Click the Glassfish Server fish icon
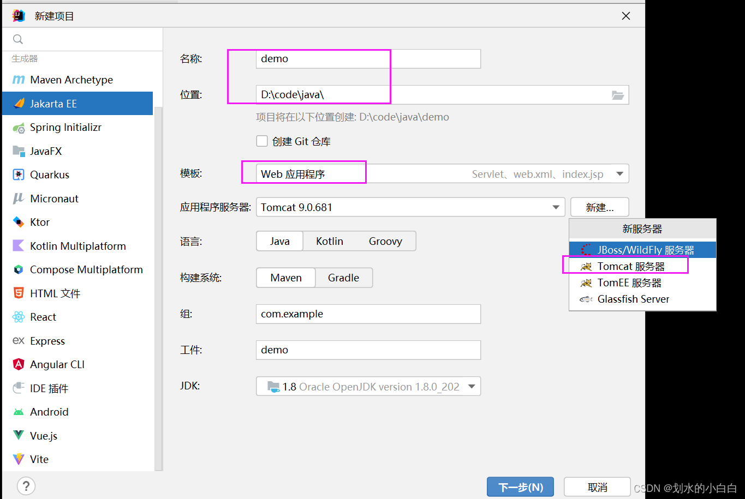This screenshot has width=745, height=499. 586,299
